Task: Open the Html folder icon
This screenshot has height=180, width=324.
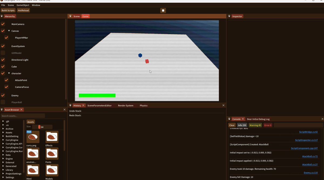Action: pyautogui.click(x=33, y=170)
